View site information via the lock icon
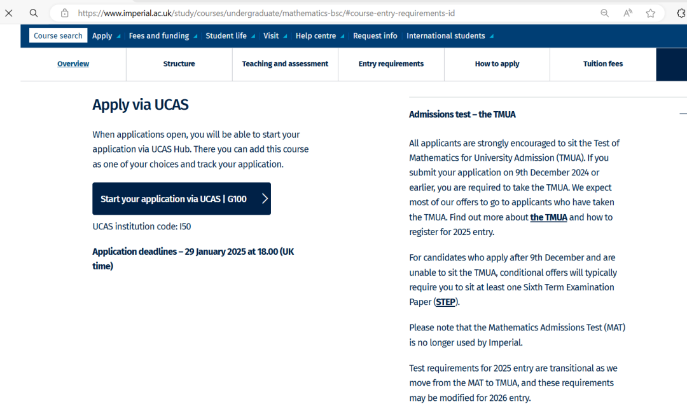This screenshot has width=687, height=418. click(x=64, y=13)
